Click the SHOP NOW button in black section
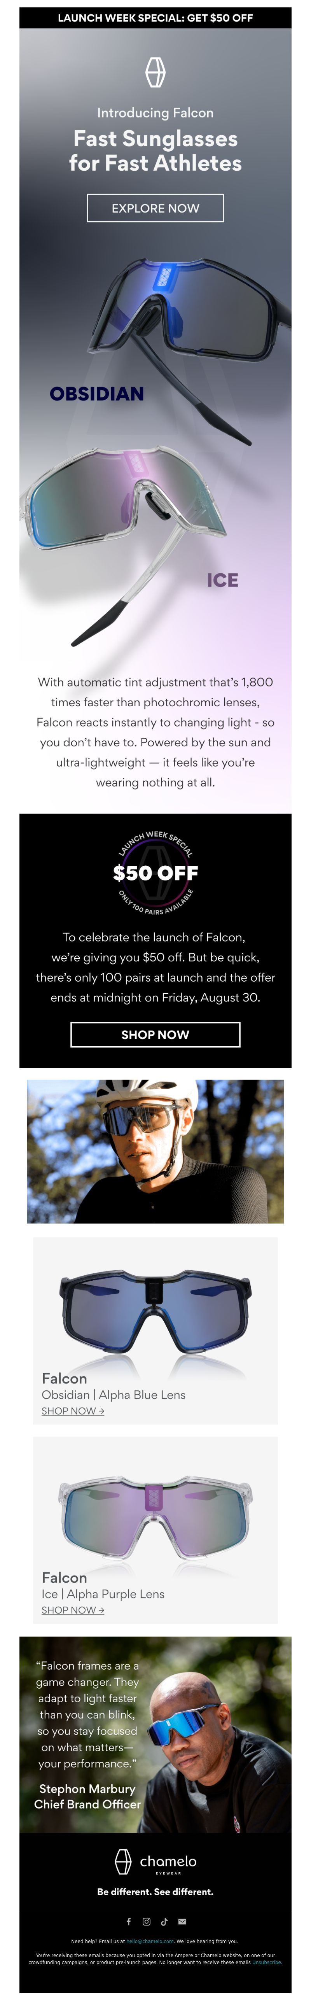Image resolution: width=311 pixels, height=2001 pixels. coord(155,1035)
